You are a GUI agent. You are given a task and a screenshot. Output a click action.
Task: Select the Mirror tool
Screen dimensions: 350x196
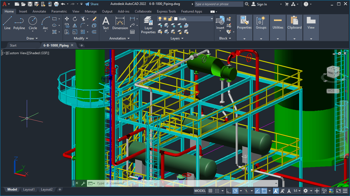click(75, 25)
